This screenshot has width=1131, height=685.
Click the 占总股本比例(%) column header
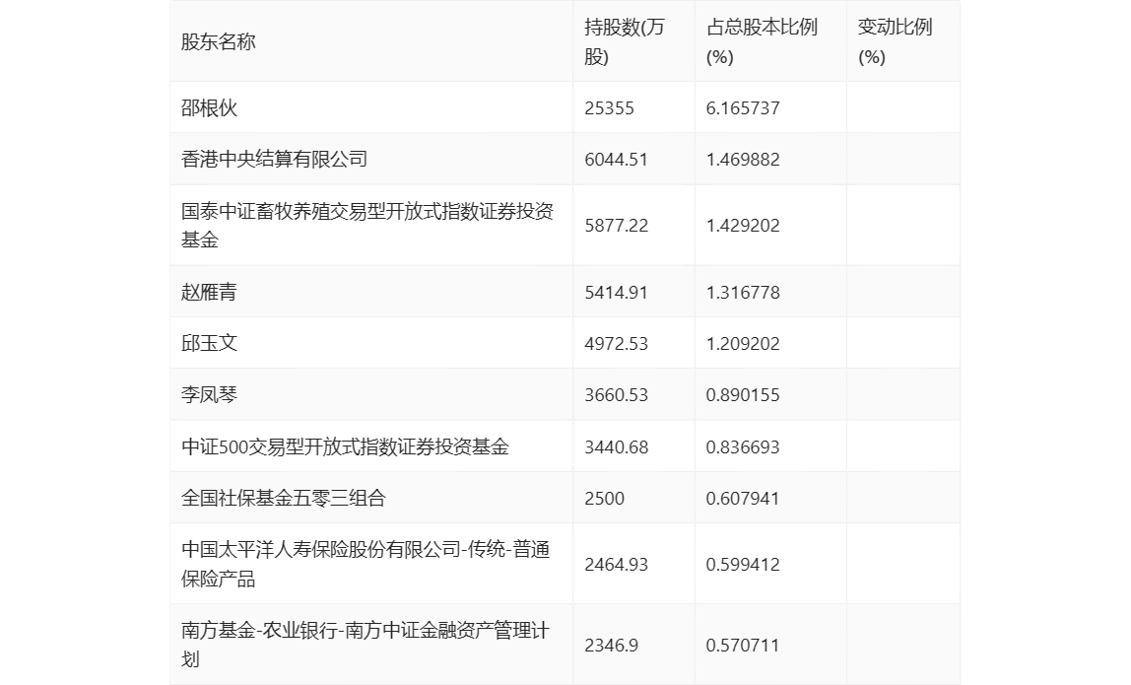762,41
